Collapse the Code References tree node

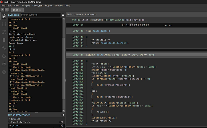(x=9, y=122)
